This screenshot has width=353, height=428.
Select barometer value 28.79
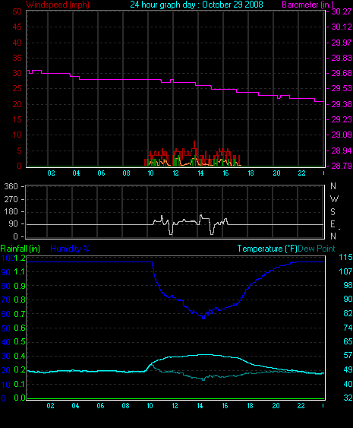pos(342,166)
